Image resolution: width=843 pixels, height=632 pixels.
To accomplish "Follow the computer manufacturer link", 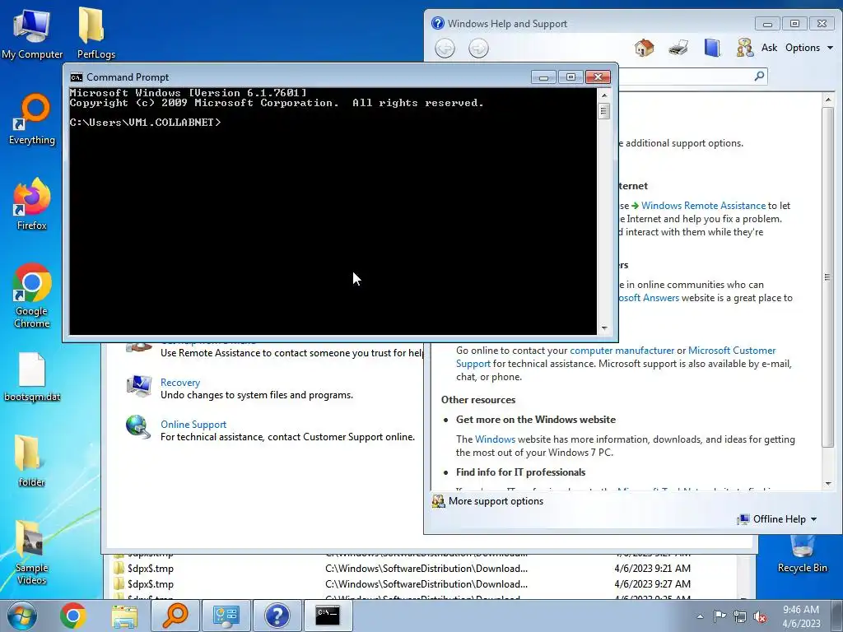I will pos(622,351).
